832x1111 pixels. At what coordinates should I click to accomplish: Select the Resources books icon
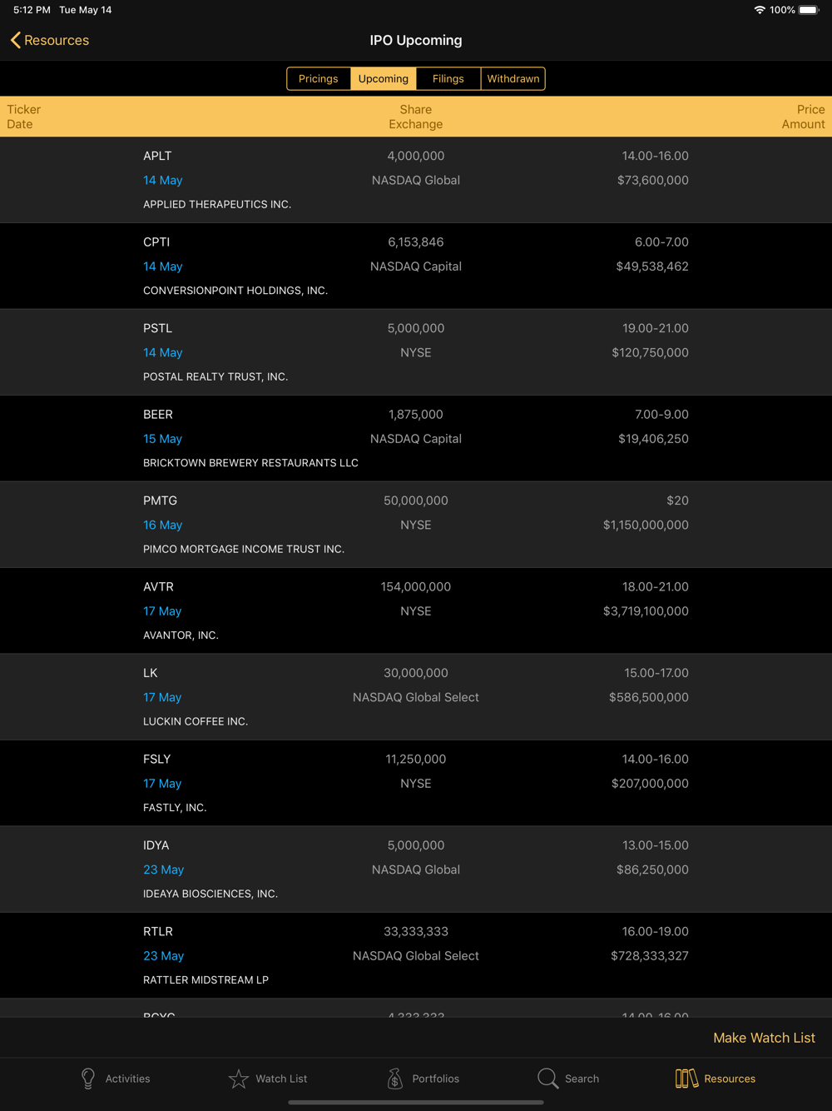pyautogui.click(x=686, y=1079)
